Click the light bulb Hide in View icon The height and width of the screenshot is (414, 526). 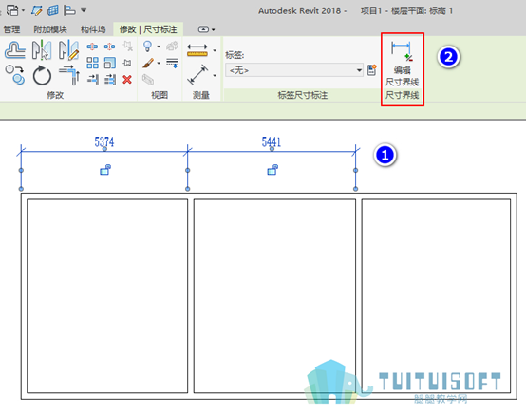coord(147,47)
